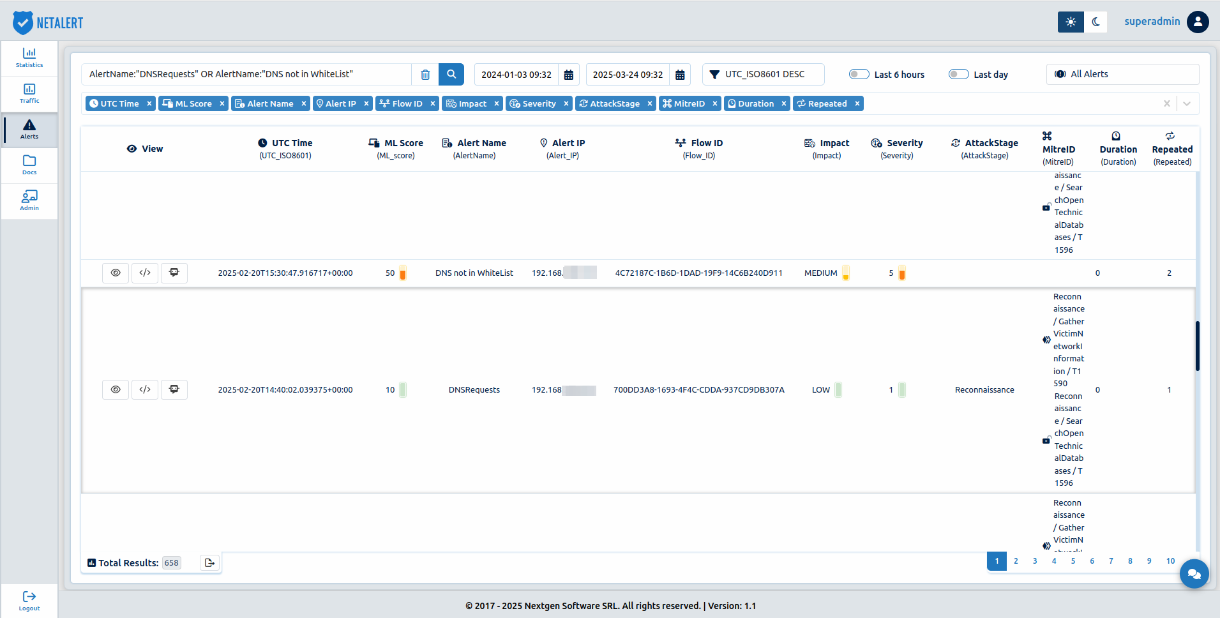Remove the ML Score column chip
Screen dimensions: 1220x618
pos(222,103)
